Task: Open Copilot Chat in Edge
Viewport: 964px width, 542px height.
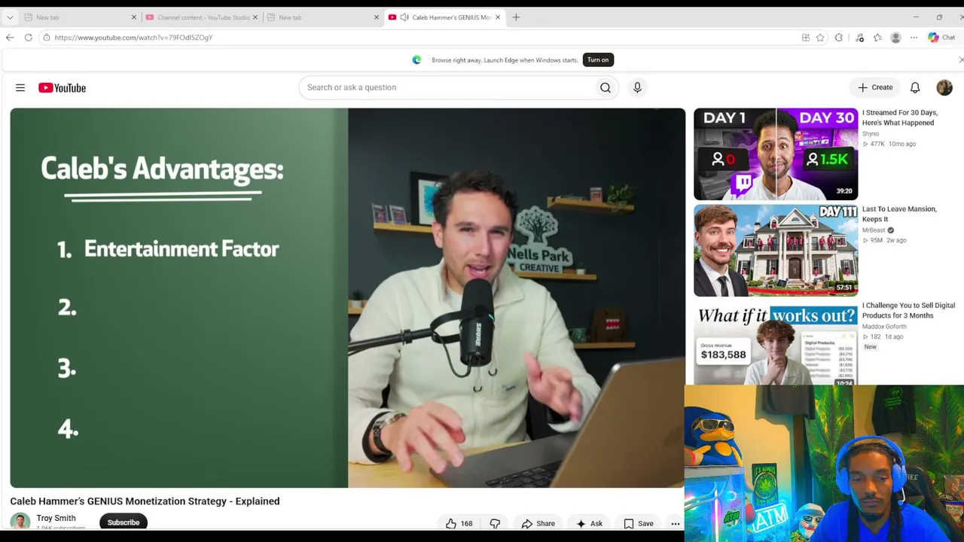Action: pyautogui.click(x=941, y=38)
